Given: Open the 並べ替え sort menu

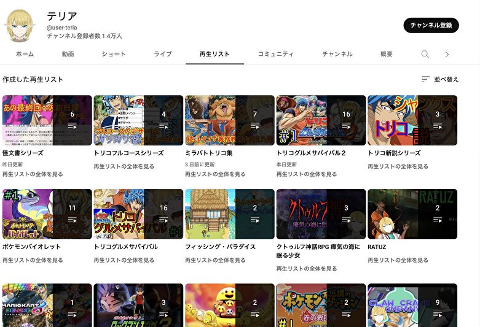Looking at the screenshot, I should point(440,79).
